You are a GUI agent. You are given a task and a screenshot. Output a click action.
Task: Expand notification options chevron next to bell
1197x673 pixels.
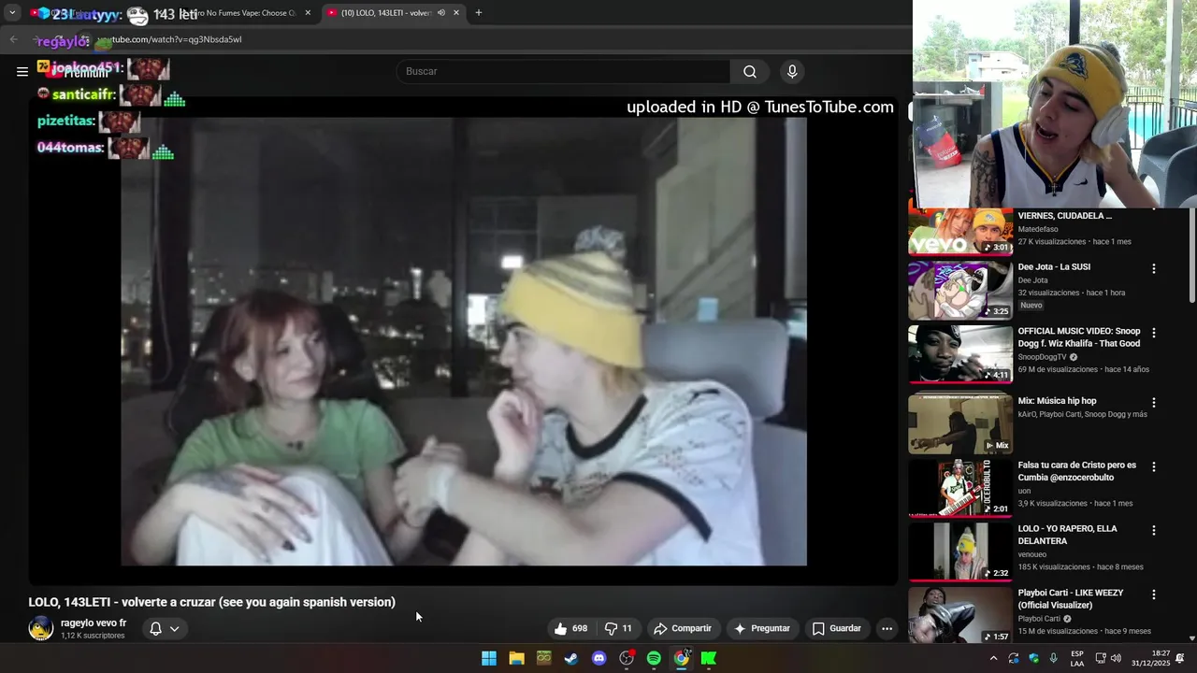[x=174, y=629]
